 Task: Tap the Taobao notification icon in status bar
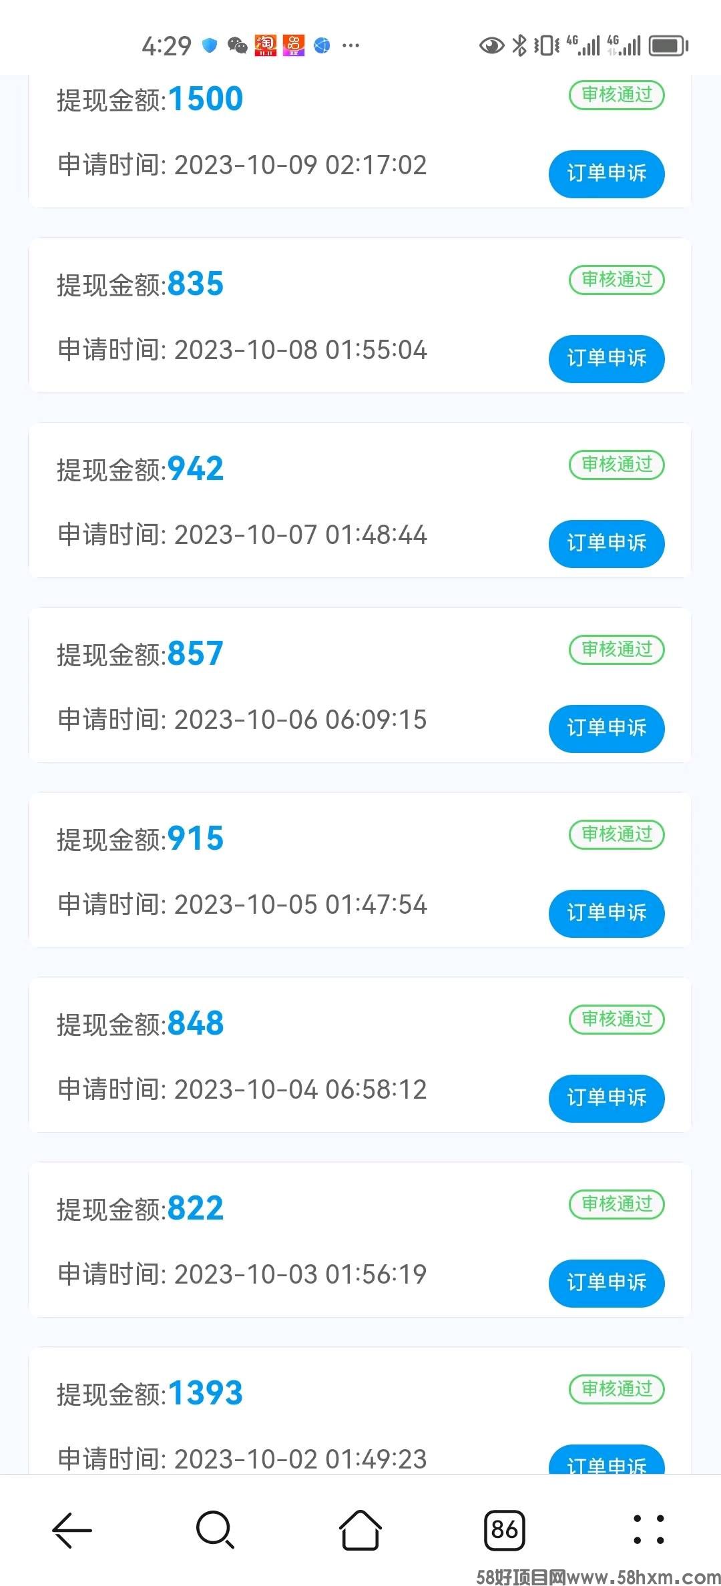click(265, 45)
